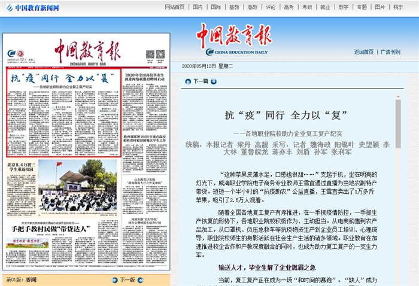Click the next article arrow after 下一篇
Image resolution: width=419 pixels, height=286 pixels.
[214, 81]
